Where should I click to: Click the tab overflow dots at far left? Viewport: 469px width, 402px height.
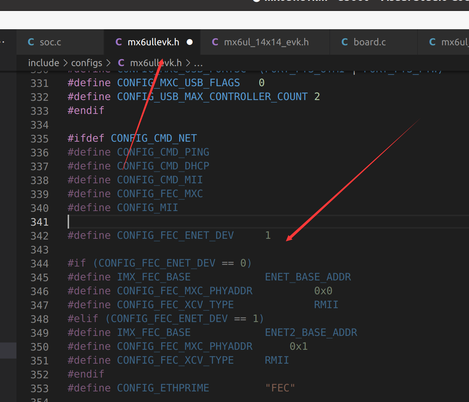tap(3, 42)
